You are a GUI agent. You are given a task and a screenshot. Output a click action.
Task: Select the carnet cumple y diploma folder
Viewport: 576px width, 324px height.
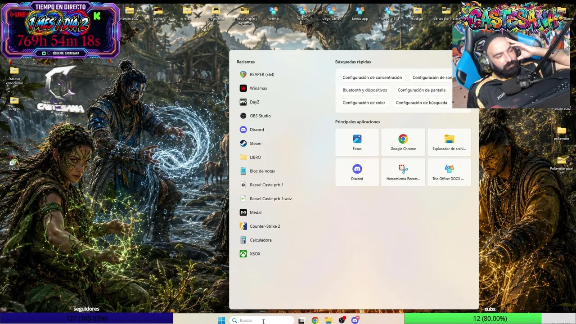tap(245, 15)
